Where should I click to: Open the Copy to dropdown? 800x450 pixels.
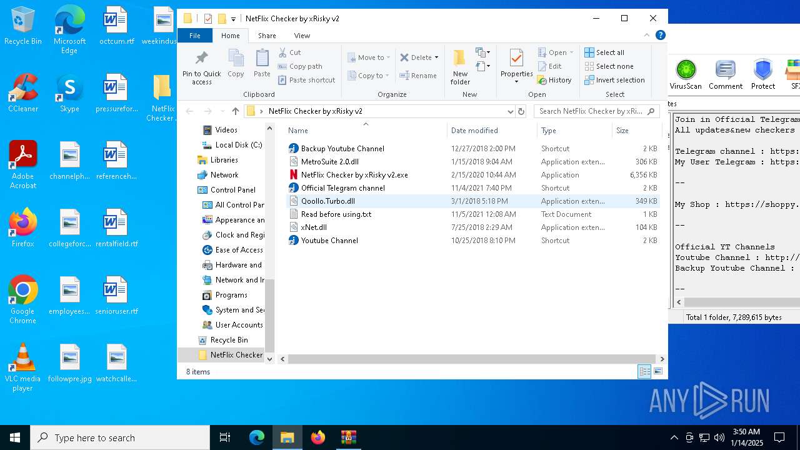[369, 76]
